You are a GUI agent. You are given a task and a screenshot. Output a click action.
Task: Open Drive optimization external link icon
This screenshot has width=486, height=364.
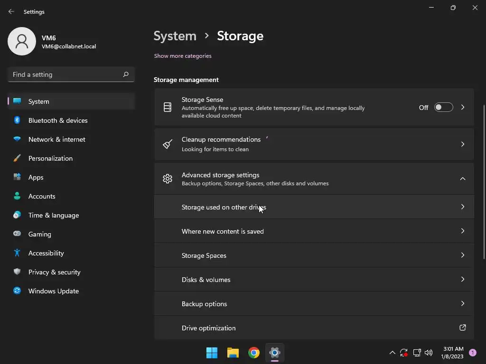click(462, 328)
